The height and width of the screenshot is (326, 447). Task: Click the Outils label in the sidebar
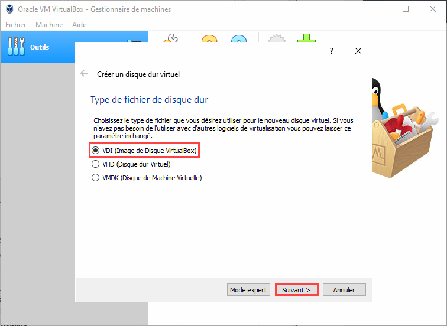40,47
